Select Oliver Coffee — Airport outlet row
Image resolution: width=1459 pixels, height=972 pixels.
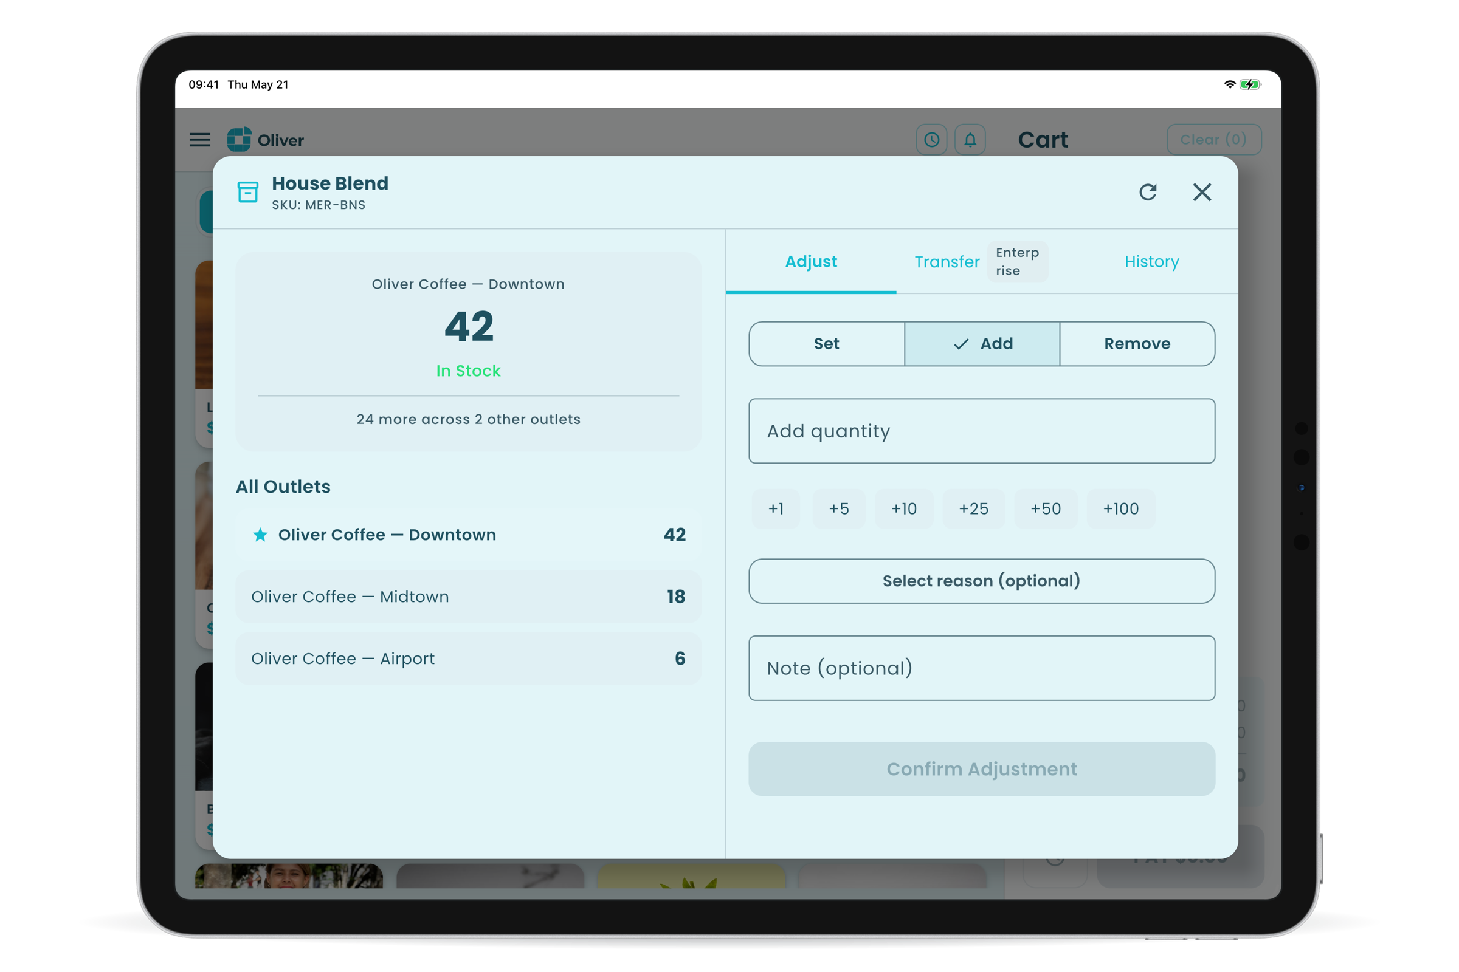tap(468, 659)
